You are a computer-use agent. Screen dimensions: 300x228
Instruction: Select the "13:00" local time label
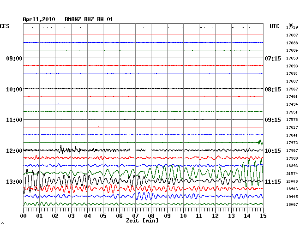[14, 181]
